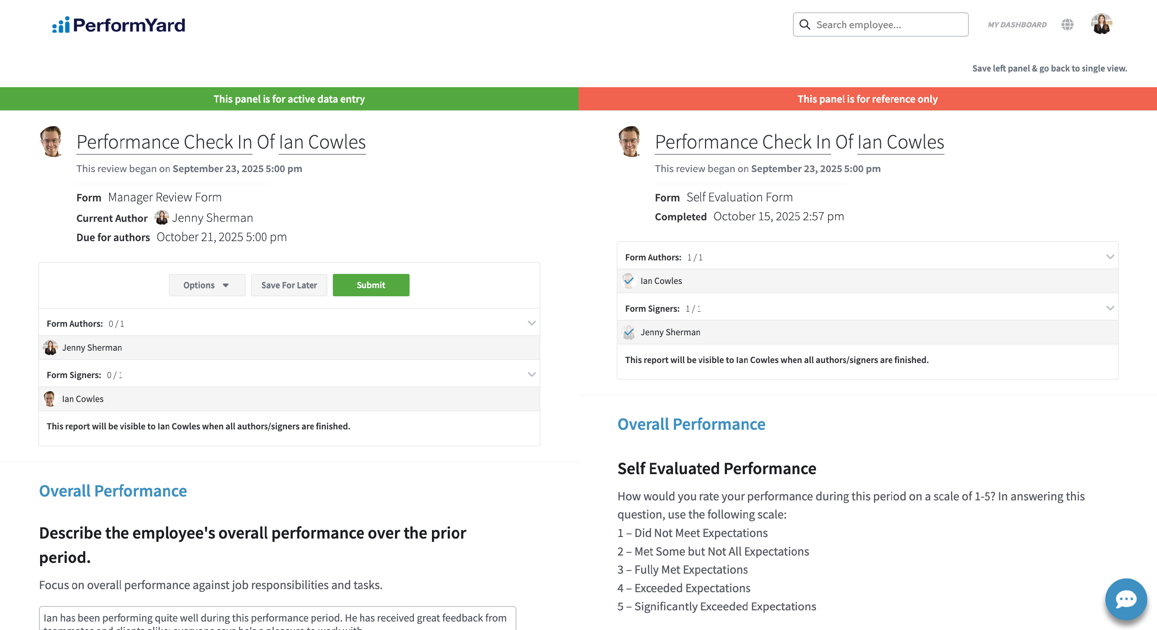The image size is (1157, 630).
Task: Click Ian Cowles' completed checkmark under Form Authors
Action: [x=629, y=281]
